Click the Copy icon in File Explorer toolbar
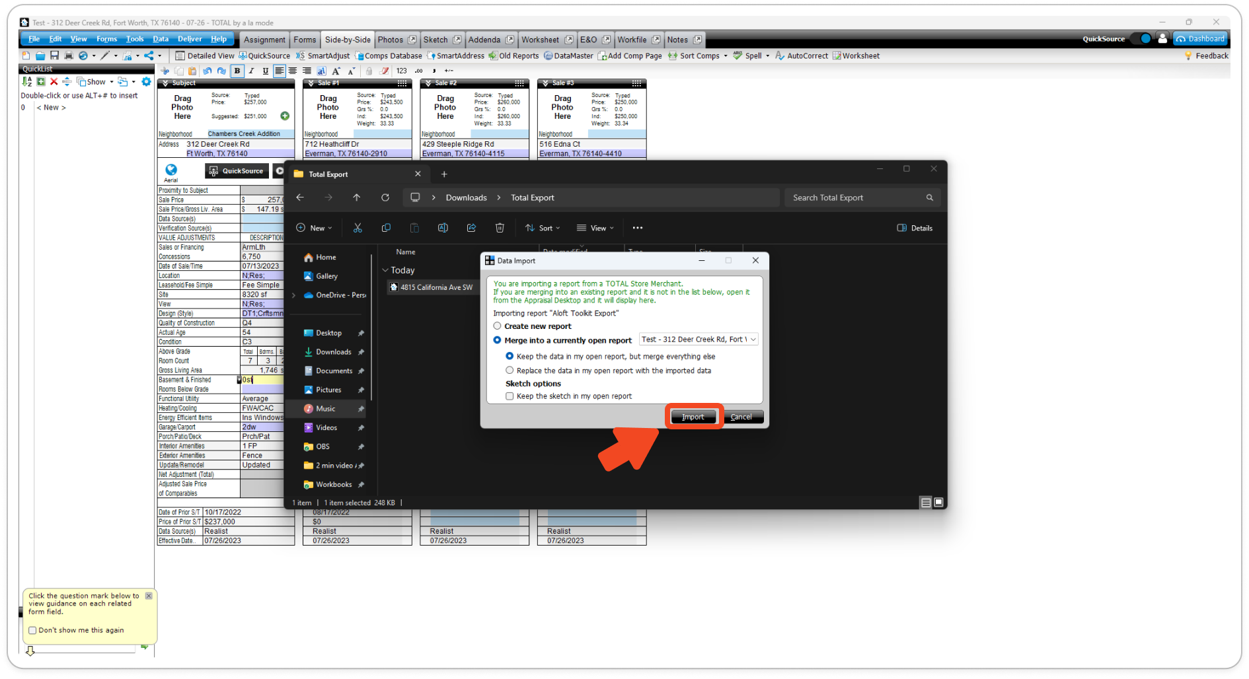The width and height of the screenshot is (1249, 679). [386, 228]
